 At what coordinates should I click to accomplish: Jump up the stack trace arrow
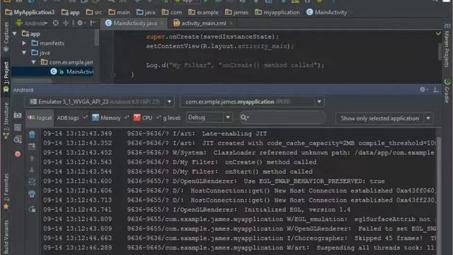(32, 159)
